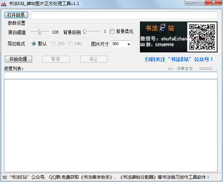Image resolution: width=223 pixels, height=182 pixels.
Task: Click the 128 threshold value text
Action: (55, 32)
